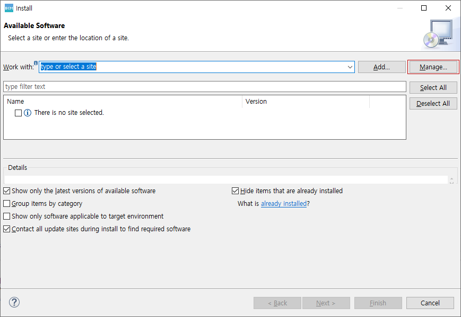
Task: Enable 'Show only software applicable to target environment'
Action: (6, 216)
